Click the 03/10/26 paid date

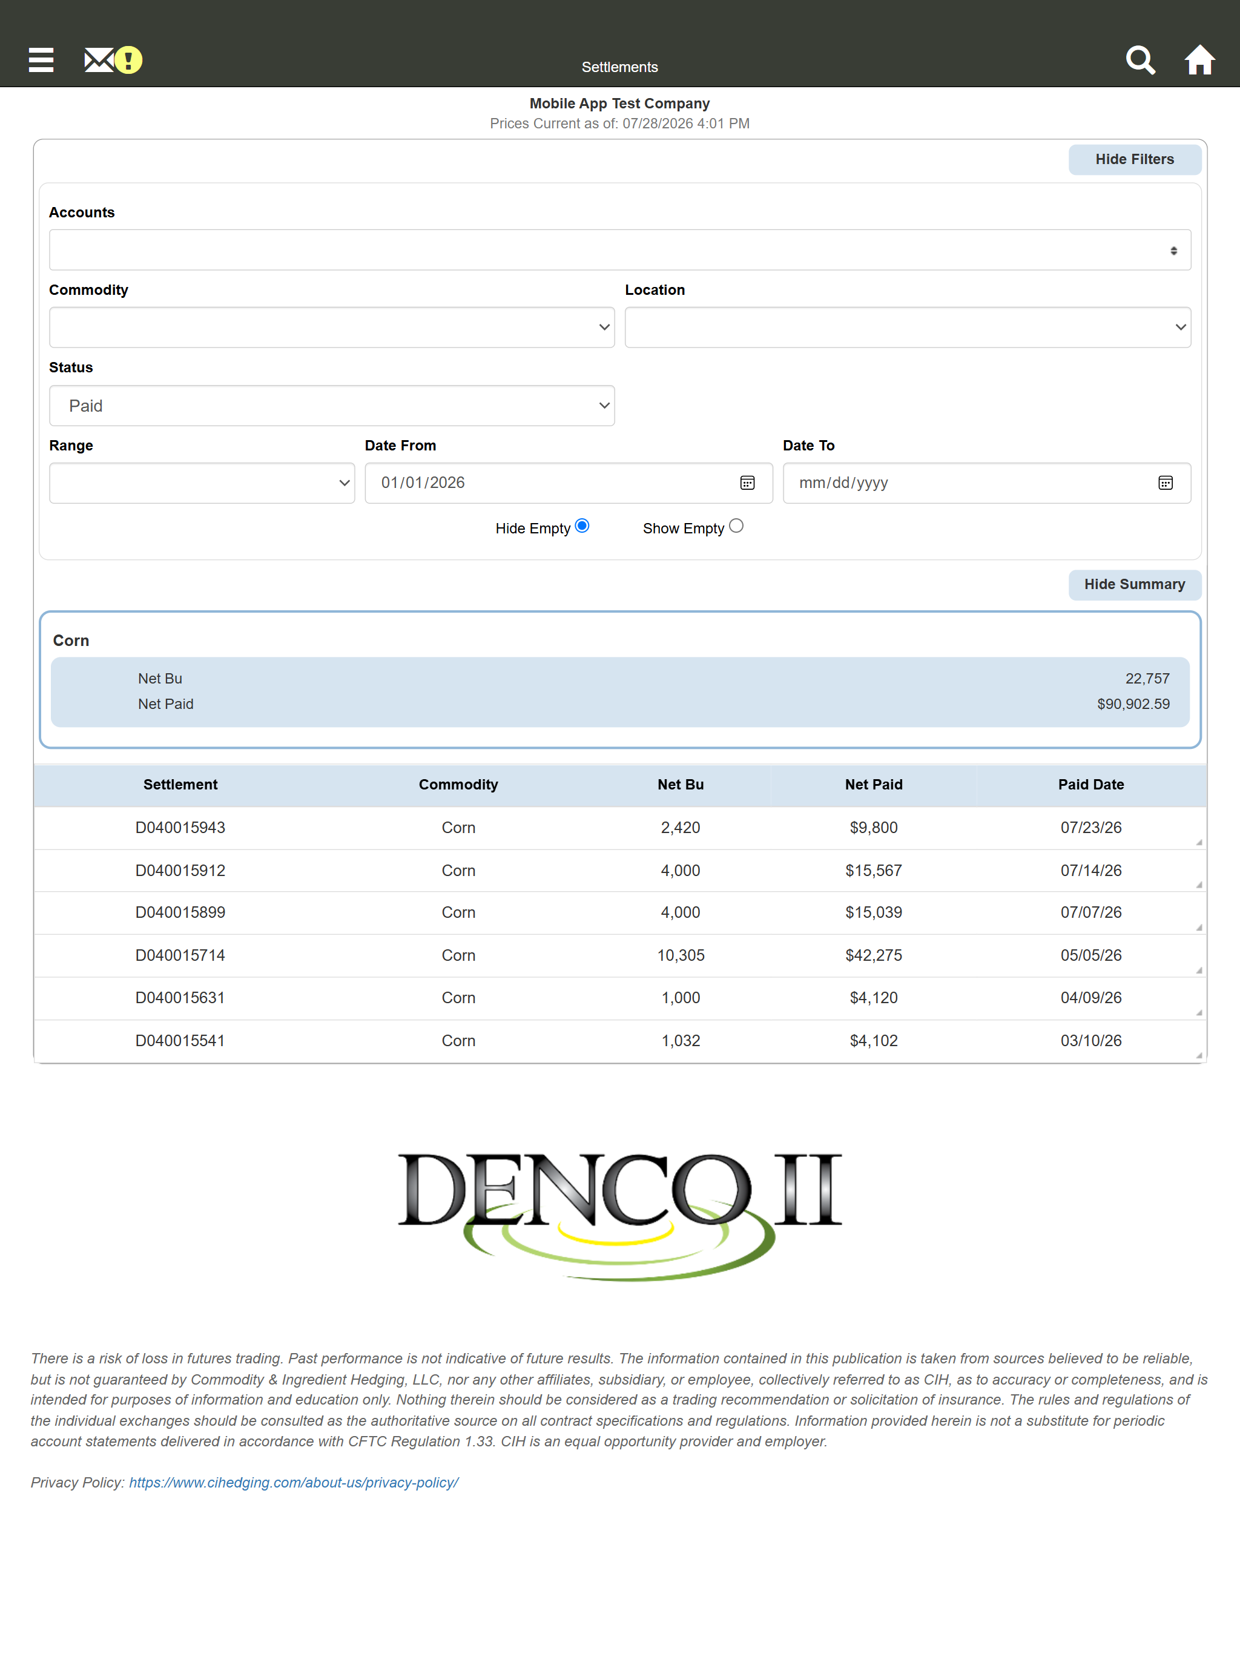(x=1090, y=1041)
